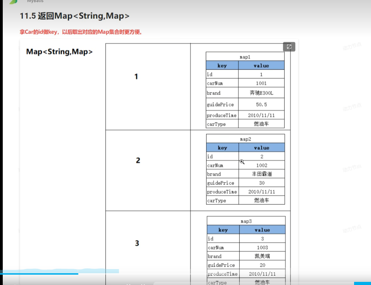Click the value '1002' cell
Screen dimensions: 371x285
(x=262, y=165)
